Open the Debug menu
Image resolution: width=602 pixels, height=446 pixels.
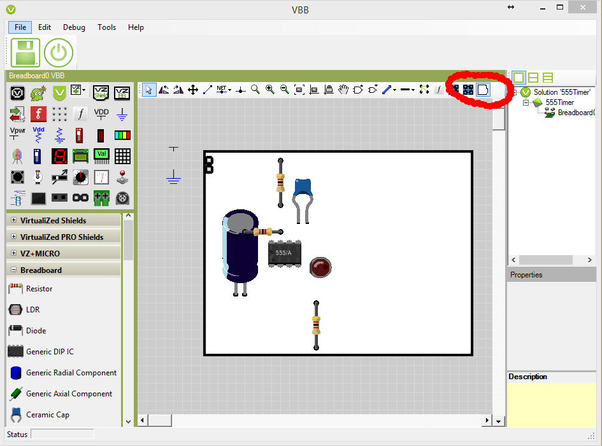coord(74,27)
